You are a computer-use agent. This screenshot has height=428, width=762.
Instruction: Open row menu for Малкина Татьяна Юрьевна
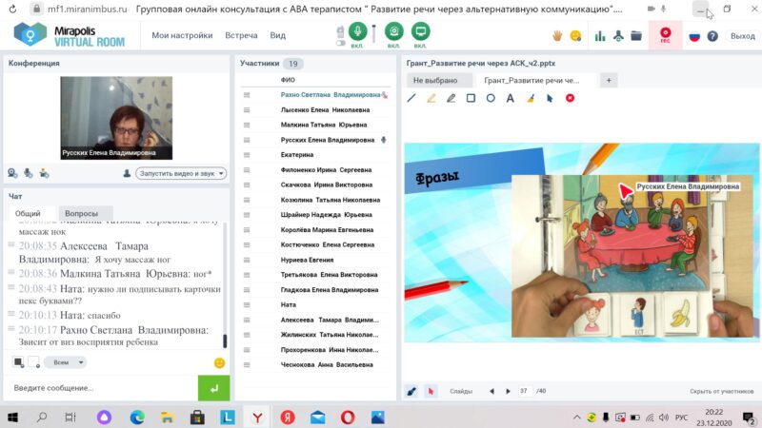coord(247,126)
